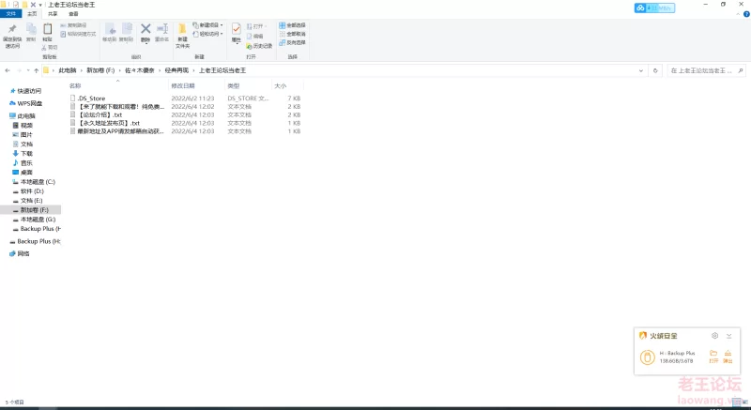
Task: Open Downloads (下载) in sidebar
Action: pyautogui.click(x=26, y=154)
